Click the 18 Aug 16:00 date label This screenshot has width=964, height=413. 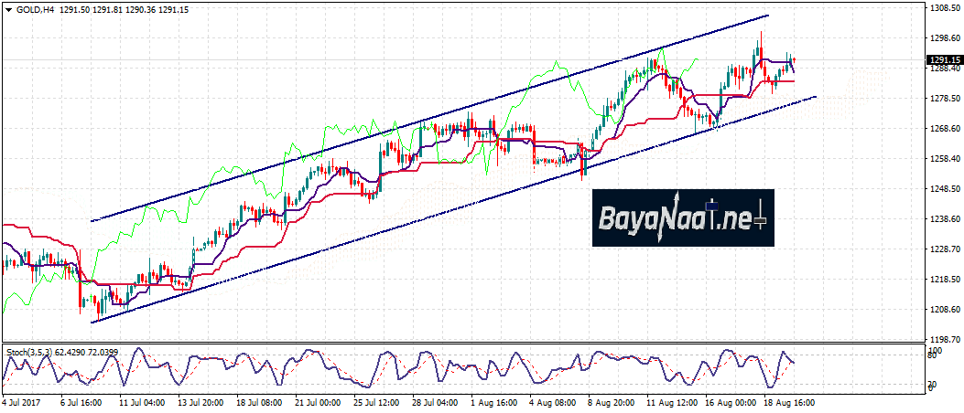click(x=791, y=401)
